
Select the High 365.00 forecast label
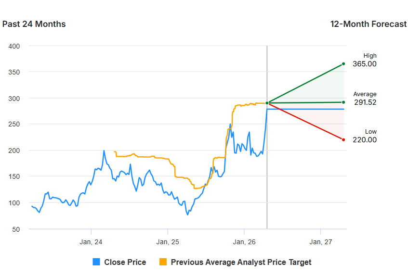click(365, 60)
